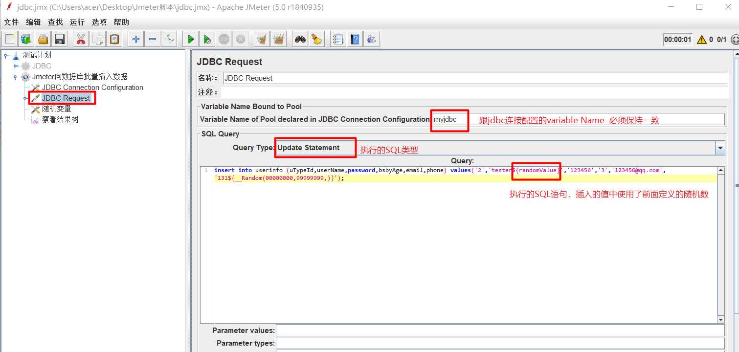Paste from clipboard icon

[x=114, y=39]
